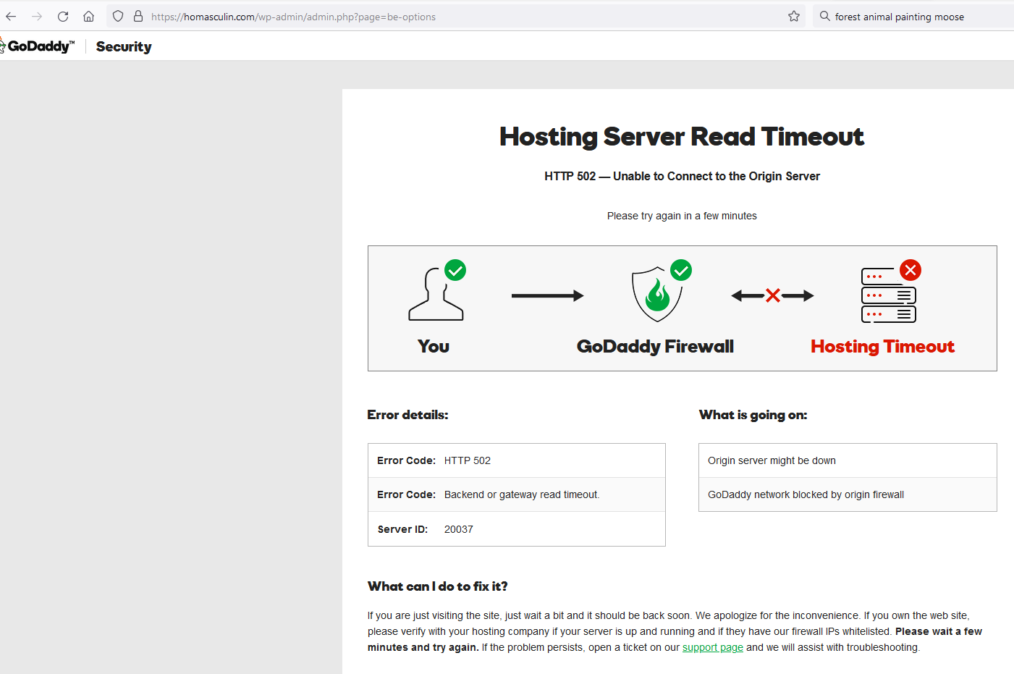Click GoDaddy network blocked by origin firewall
Screen dimensions: 1014x674
click(848, 494)
